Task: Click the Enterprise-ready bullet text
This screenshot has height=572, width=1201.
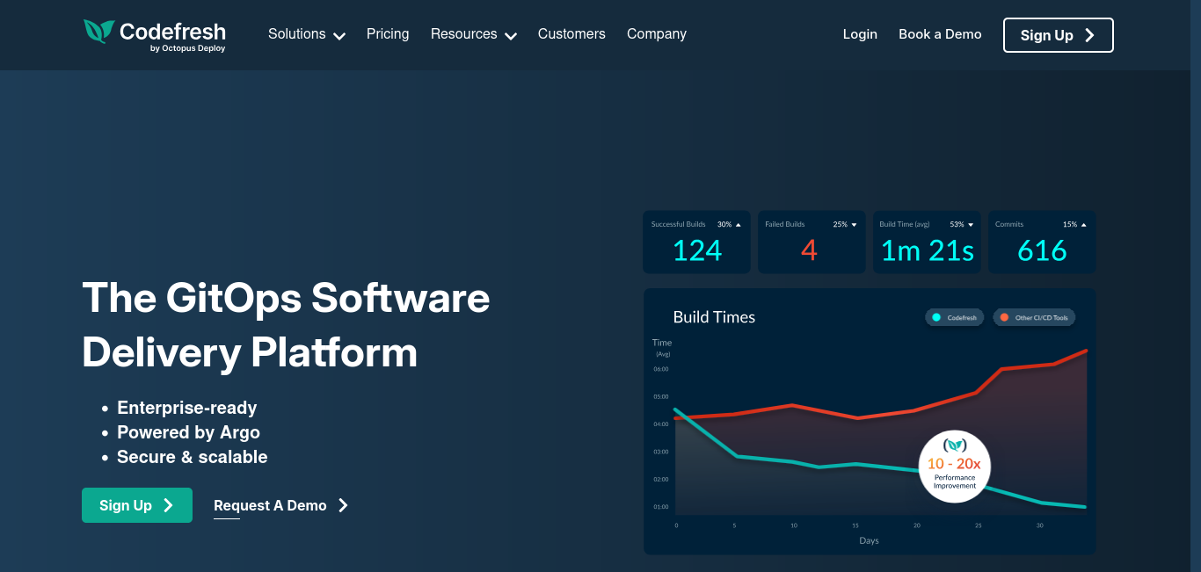Action: tap(187, 408)
